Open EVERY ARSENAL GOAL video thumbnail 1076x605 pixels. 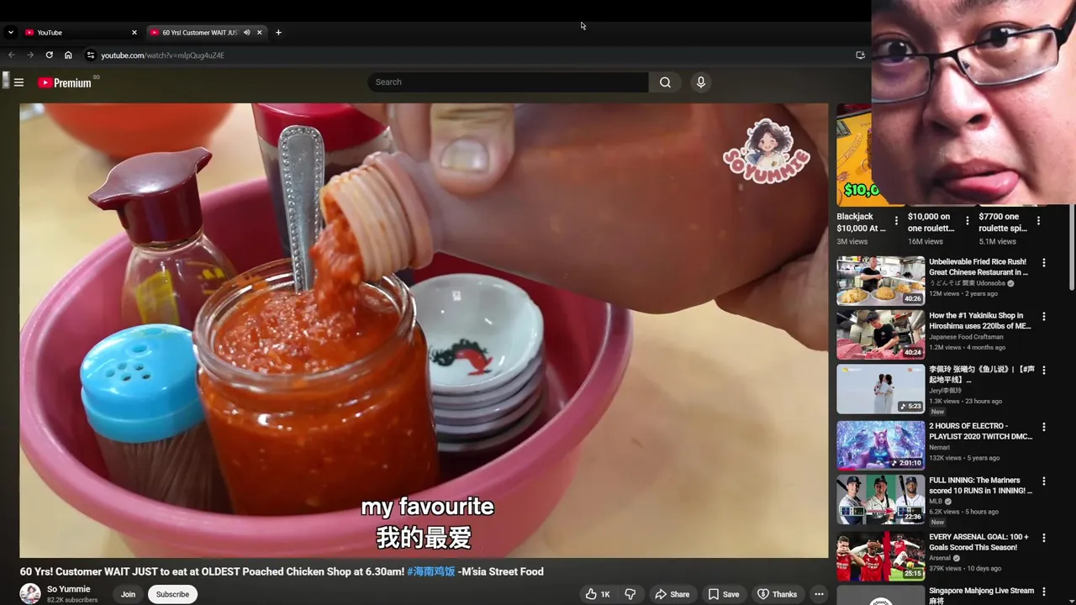[x=880, y=555]
